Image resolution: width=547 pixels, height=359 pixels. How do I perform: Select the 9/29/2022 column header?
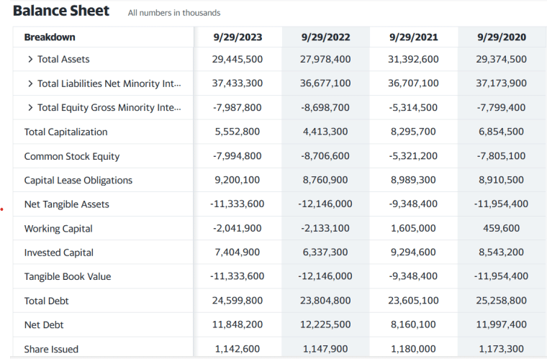click(x=325, y=37)
